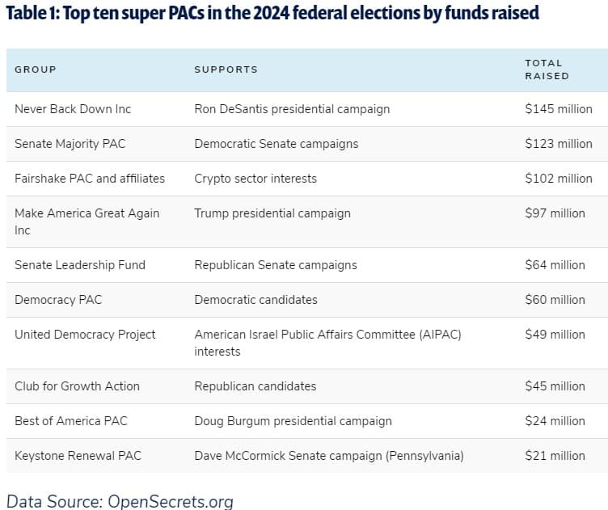Select Make America Great Again Inc cell

pyautogui.click(x=87, y=221)
